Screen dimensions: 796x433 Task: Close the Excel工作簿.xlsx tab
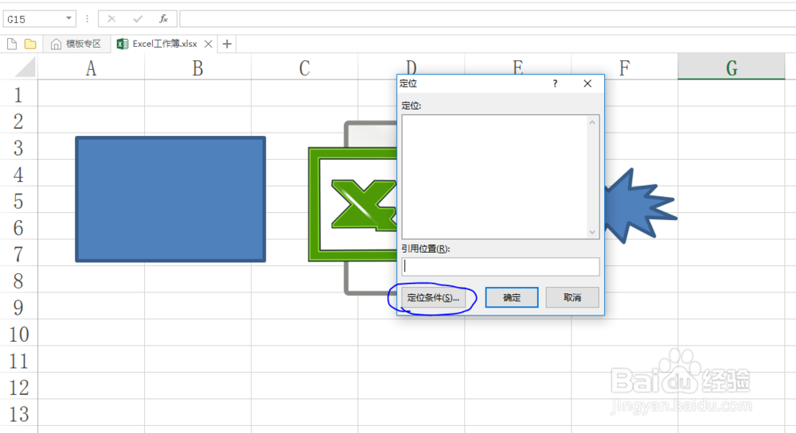coord(208,44)
